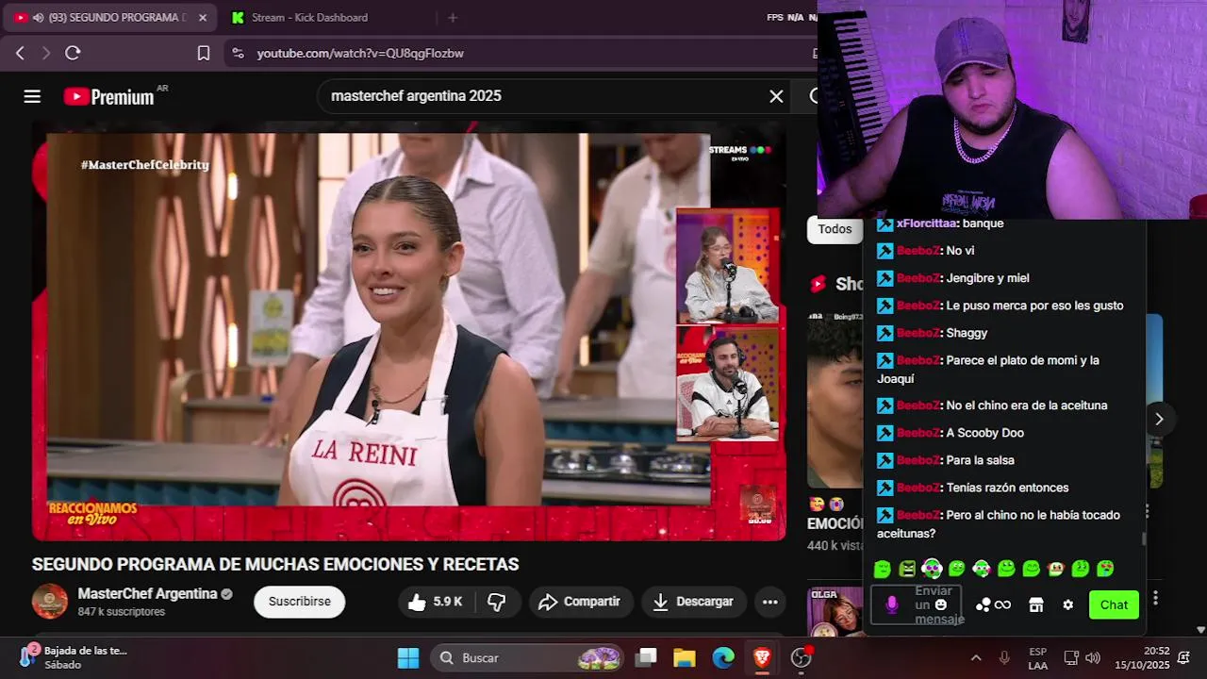Screen dimensions: 1207x679
Task: Click the taskbar Buscar search box
Action: coord(528,657)
